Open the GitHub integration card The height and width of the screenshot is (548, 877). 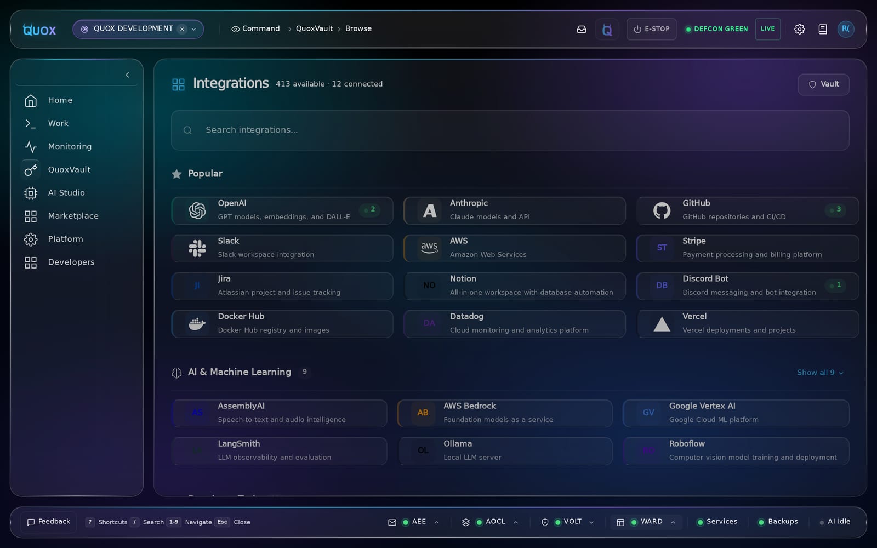coord(747,210)
